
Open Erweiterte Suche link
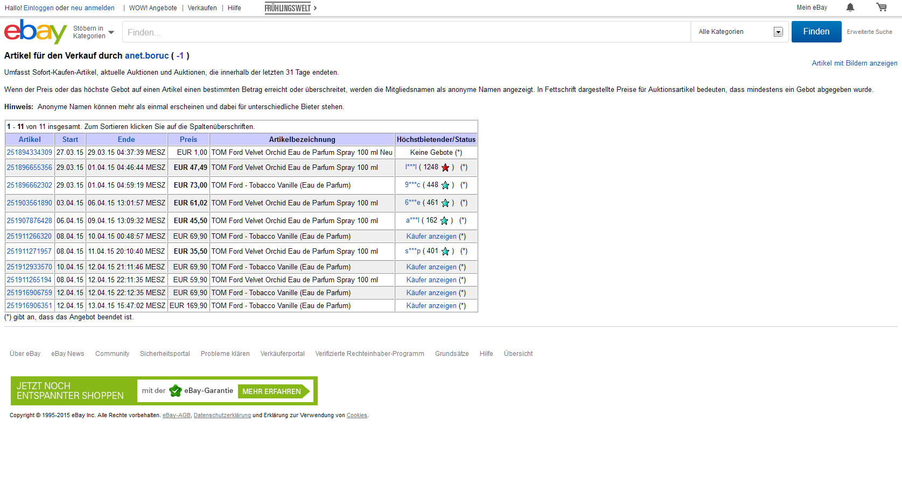point(869,32)
